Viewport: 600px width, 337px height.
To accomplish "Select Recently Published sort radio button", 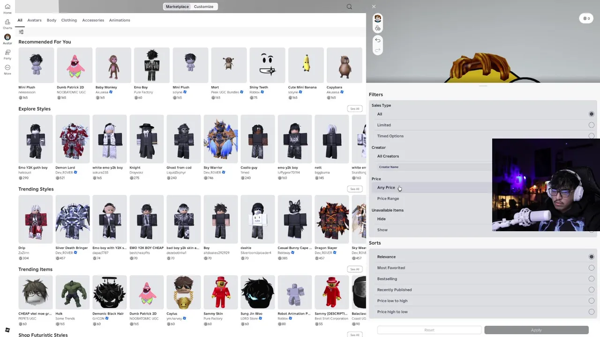I will 592,290.
